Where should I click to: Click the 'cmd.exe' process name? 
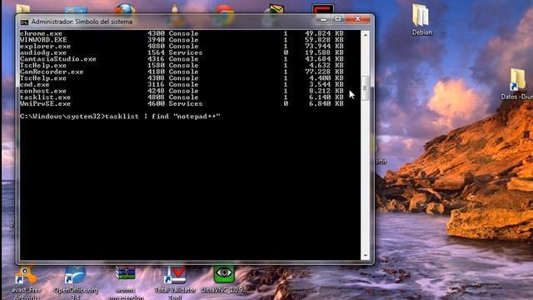(x=35, y=84)
